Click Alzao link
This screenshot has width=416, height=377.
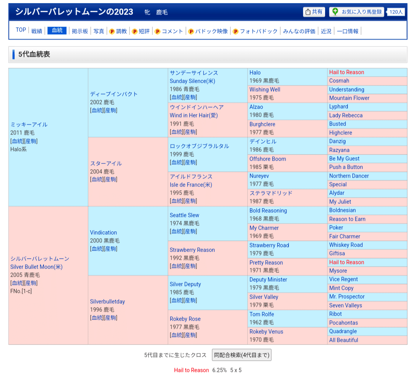256,107
